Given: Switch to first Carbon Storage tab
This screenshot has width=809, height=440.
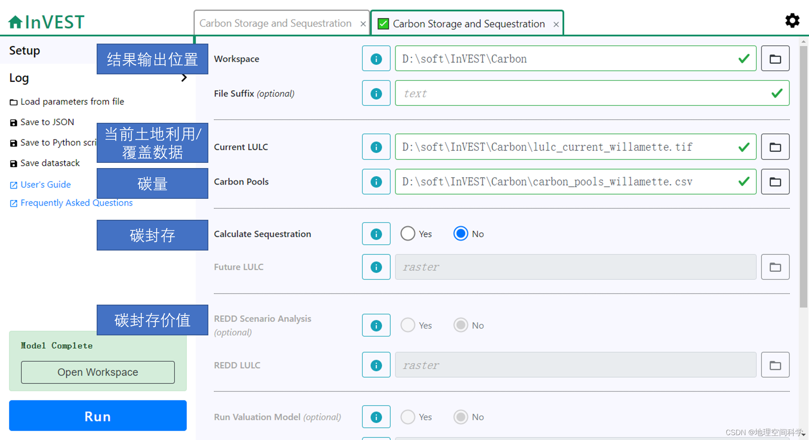Looking at the screenshot, I should click(x=275, y=23).
